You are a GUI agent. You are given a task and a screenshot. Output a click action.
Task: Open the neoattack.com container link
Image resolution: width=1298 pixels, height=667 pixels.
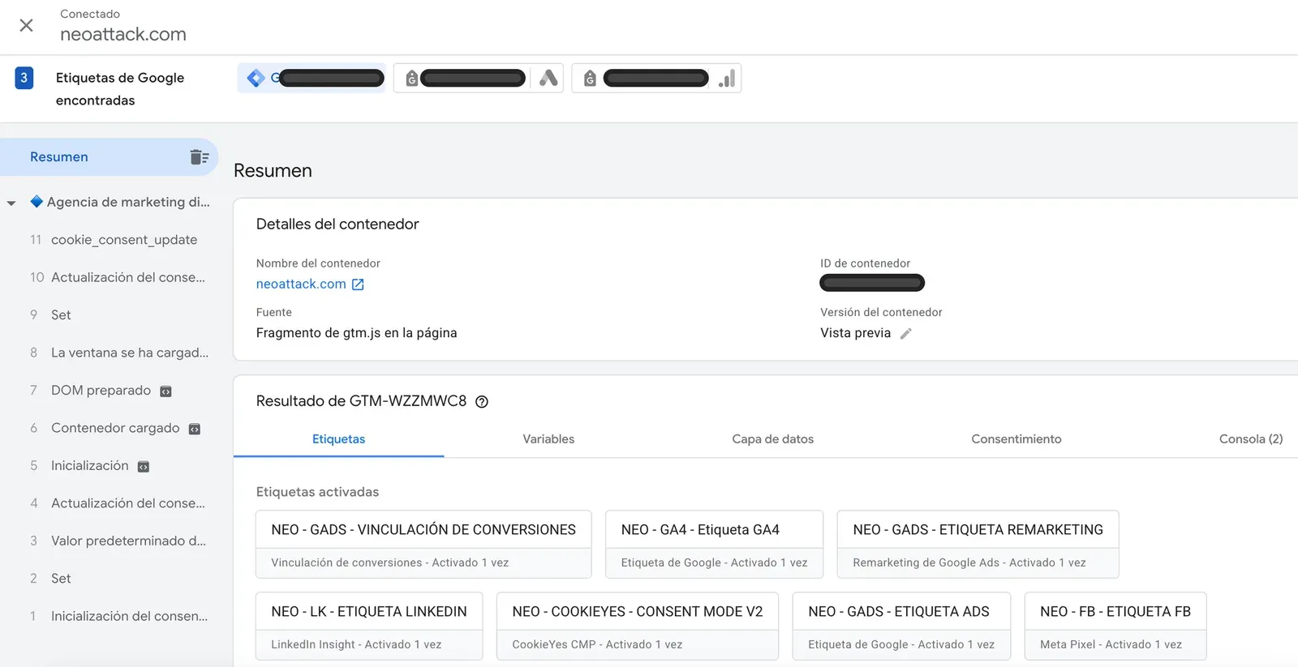click(301, 284)
